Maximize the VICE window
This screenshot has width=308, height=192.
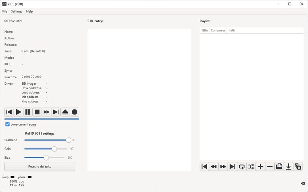[x=290, y=4]
